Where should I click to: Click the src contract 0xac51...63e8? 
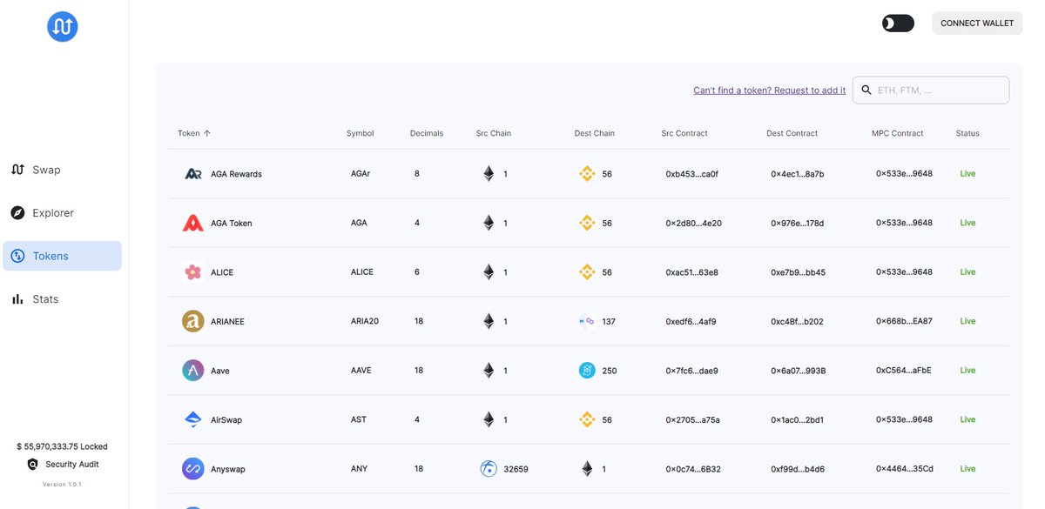click(x=691, y=272)
